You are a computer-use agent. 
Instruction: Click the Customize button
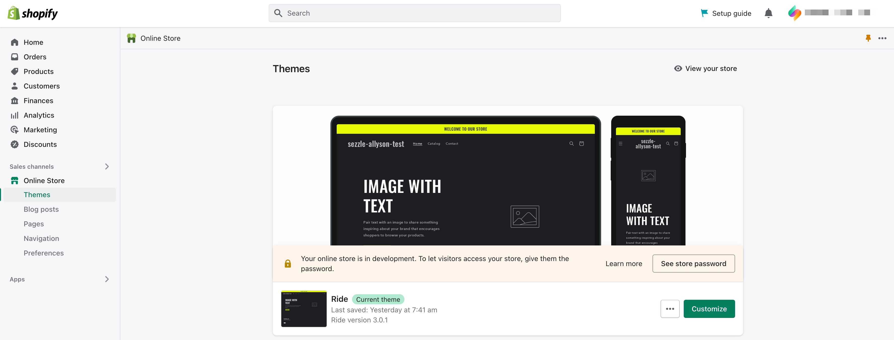[x=709, y=309]
